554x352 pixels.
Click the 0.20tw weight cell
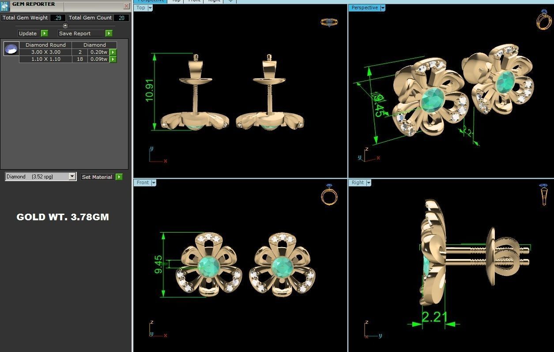[98, 52]
